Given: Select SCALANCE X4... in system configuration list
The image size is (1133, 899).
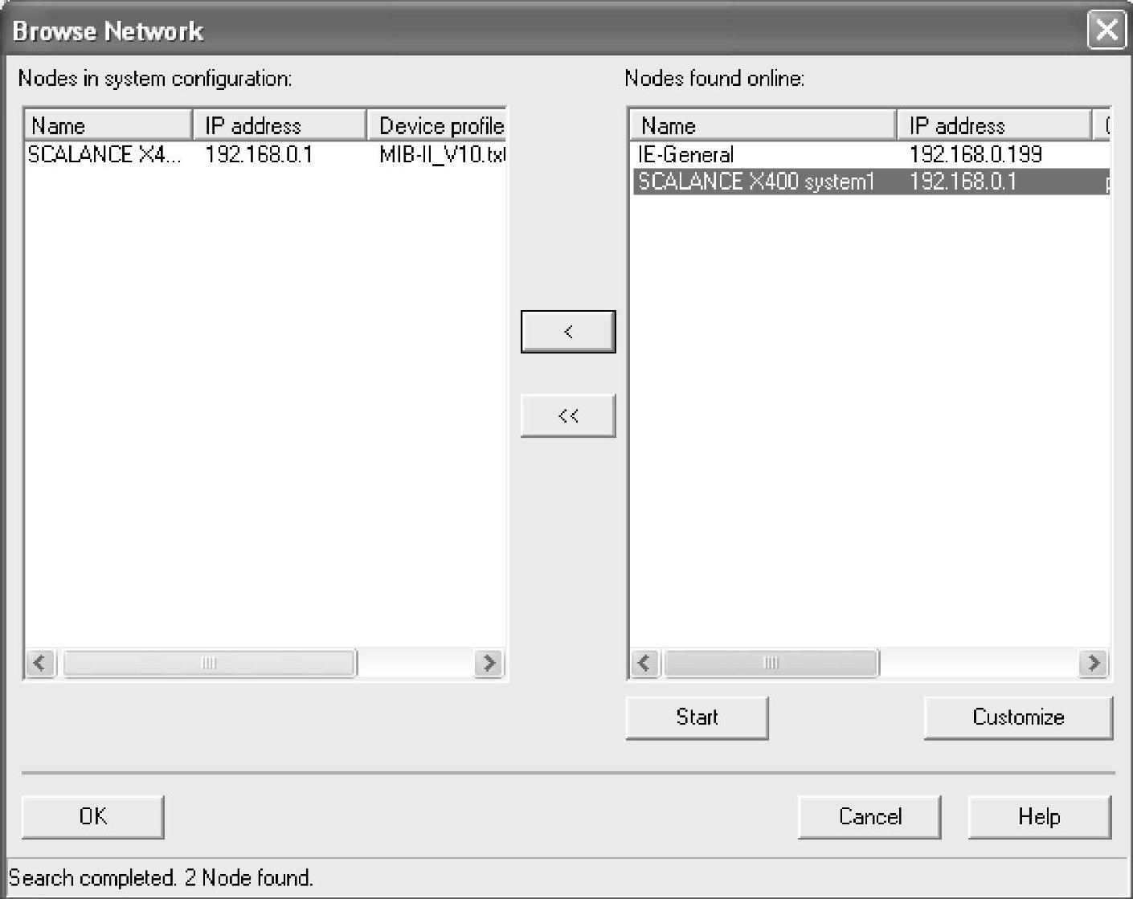Looking at the screenshot, I should 105,154.
